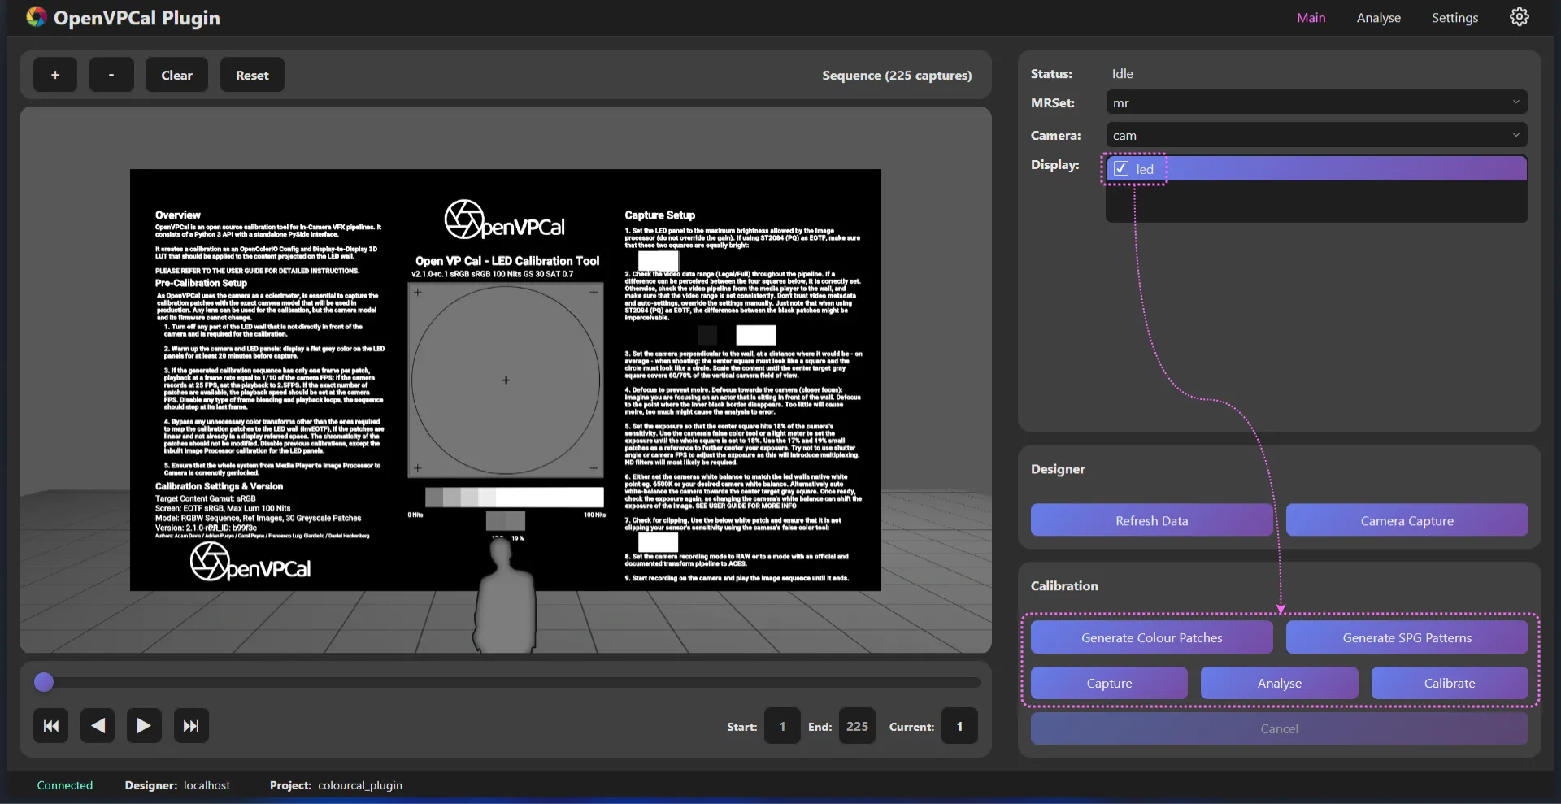Click the Camera Capture button
The width and height of the screenshot is (1561, 804).
pos(1407,520)
